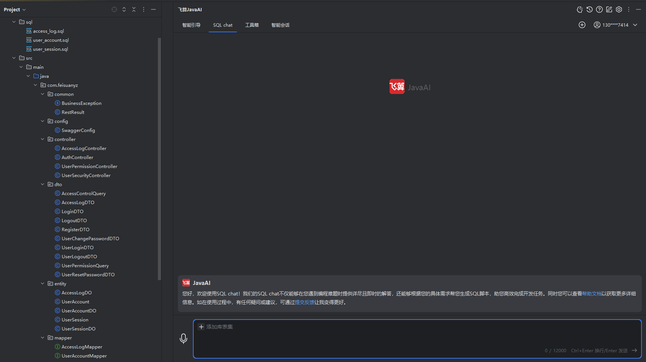Click the Project panel vertical scrollbar

click(x=159, y=159)
